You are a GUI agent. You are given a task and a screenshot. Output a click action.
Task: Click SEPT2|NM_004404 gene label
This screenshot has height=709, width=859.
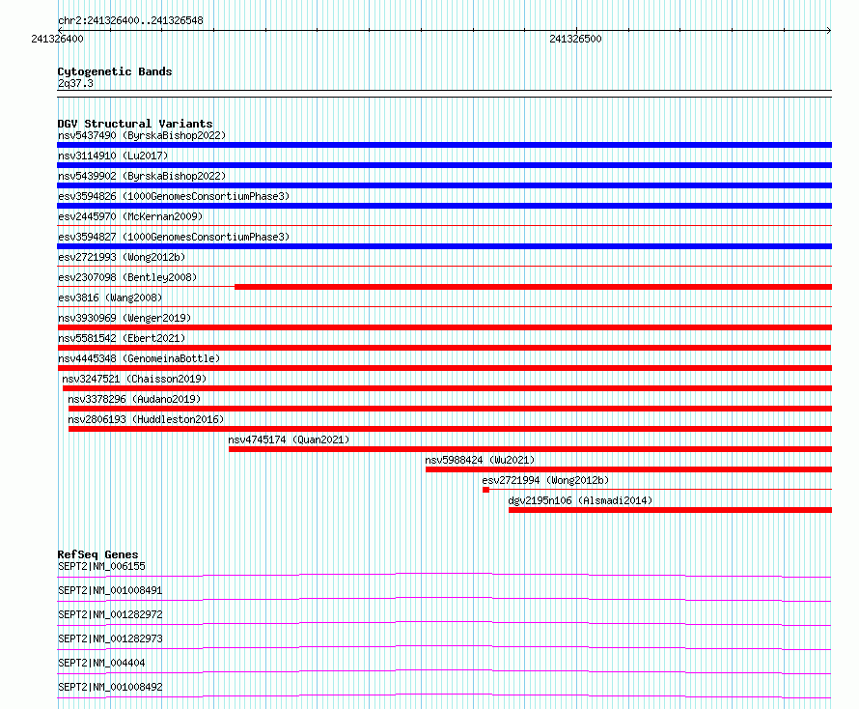(x=101, y=663)
